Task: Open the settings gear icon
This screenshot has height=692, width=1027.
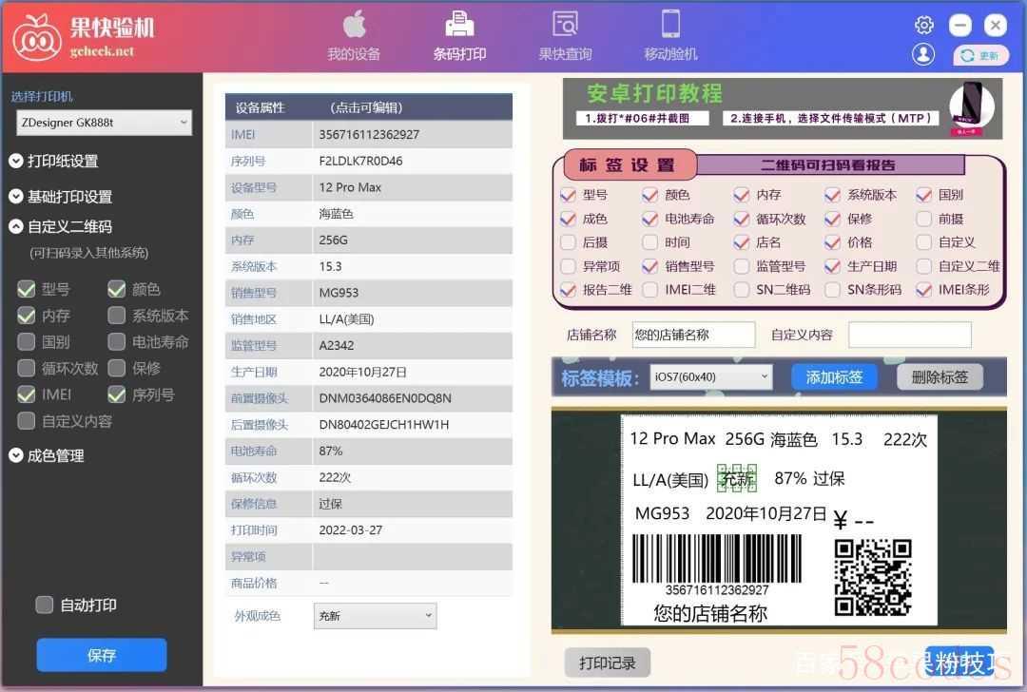Action: tap(923, 26)
